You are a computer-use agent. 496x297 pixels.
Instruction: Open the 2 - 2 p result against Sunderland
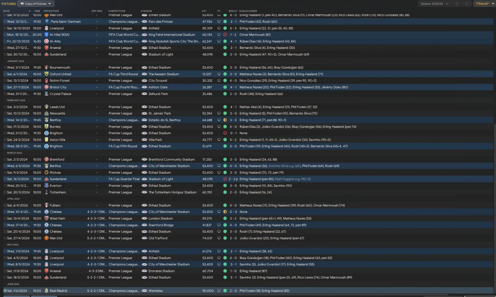tap(233, 179)
